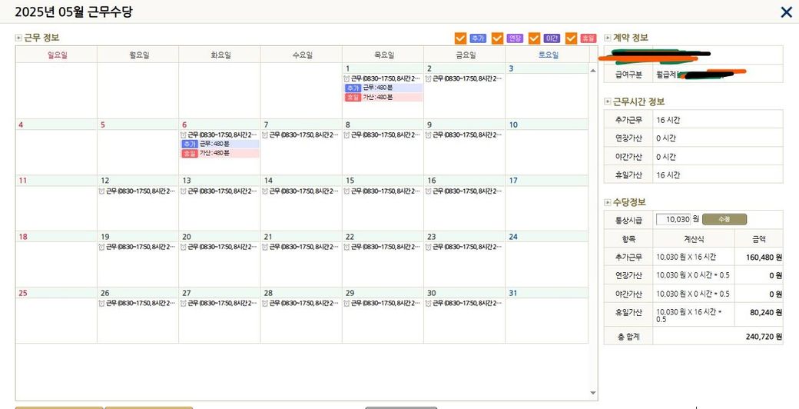Toggle the 휴일 filter checkbox
The image size is (799, 409).
coord(571,38)
